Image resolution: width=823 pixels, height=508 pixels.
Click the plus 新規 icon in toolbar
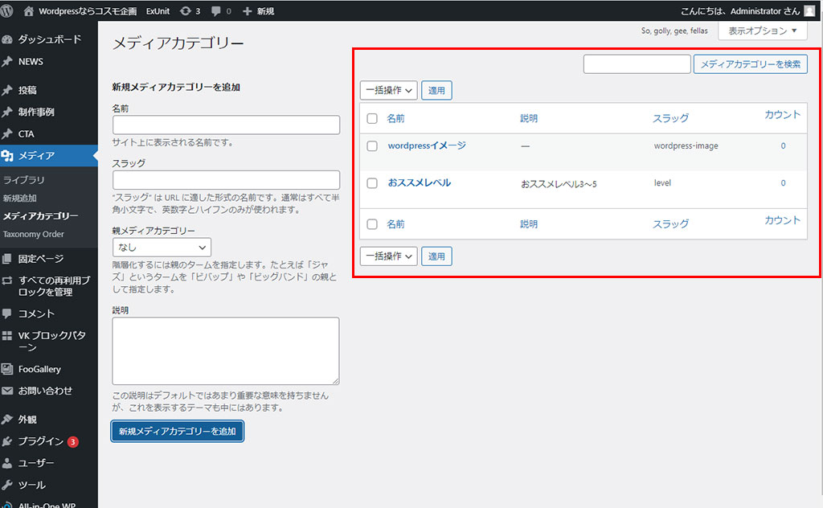(x=248, y=11)
